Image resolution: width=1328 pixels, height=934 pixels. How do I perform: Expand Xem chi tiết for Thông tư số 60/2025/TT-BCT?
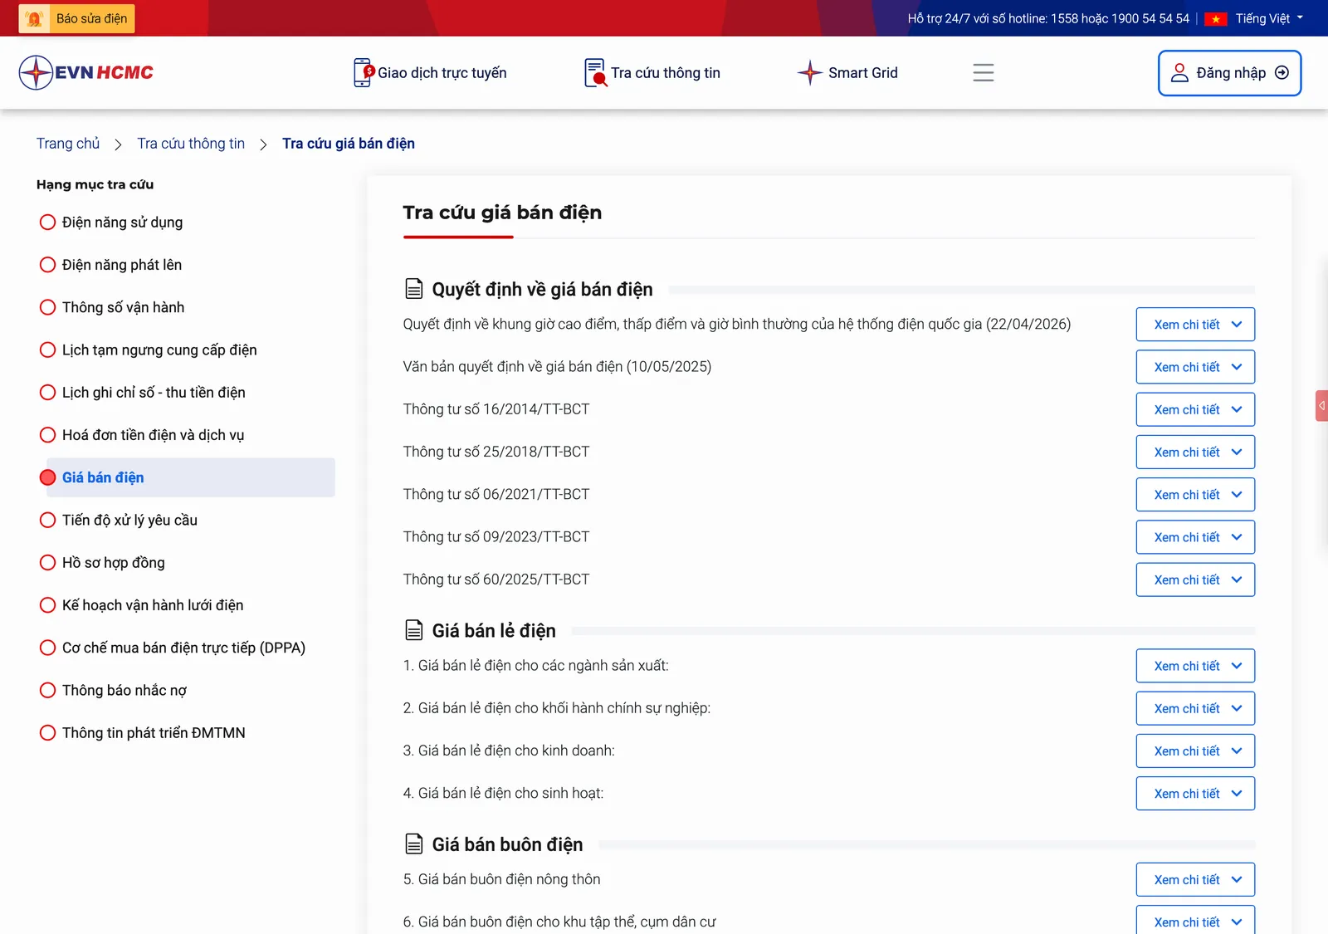click(1195, 579)
